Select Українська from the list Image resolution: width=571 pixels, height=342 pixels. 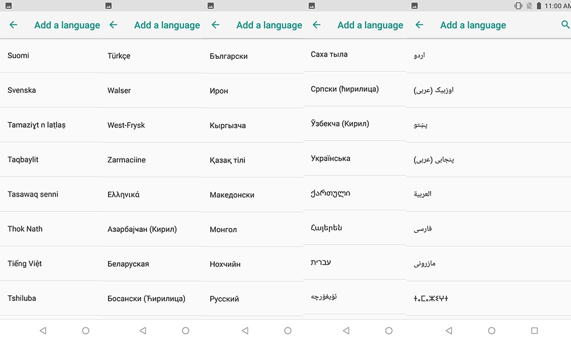355,158
